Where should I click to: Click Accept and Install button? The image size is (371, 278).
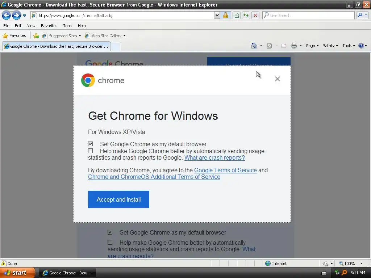[x=118, y=199]
